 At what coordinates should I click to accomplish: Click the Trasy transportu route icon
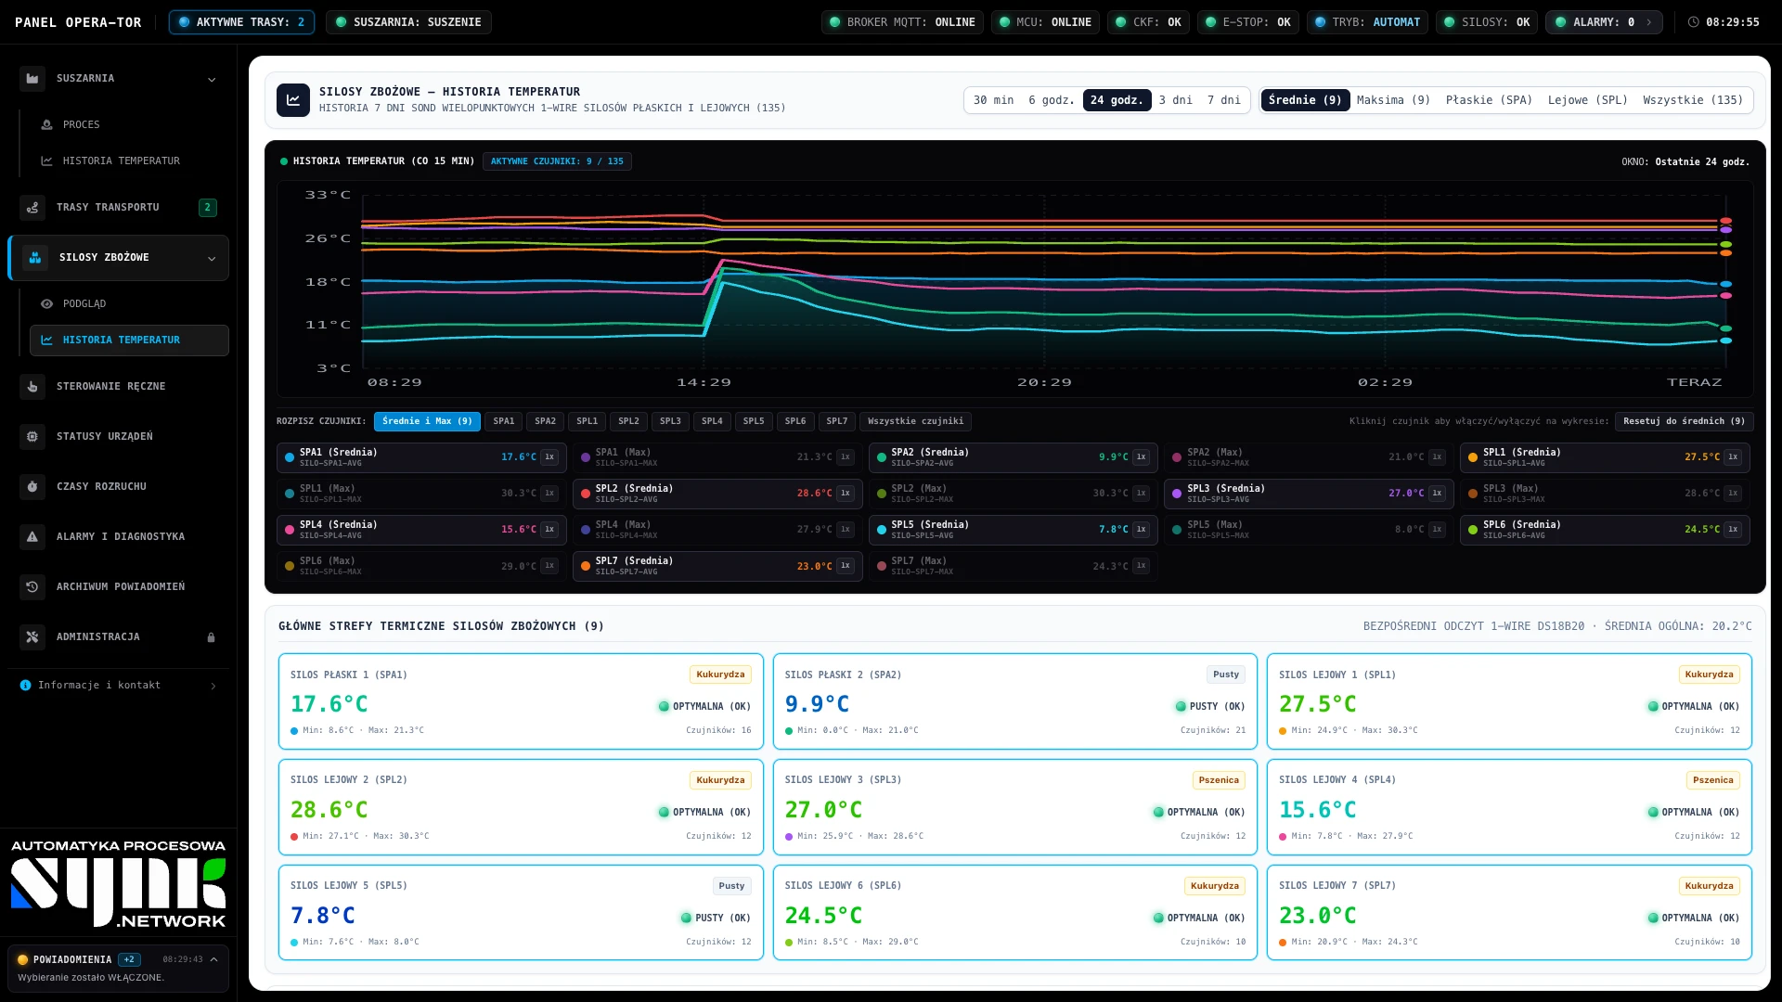tap(32, 208)
